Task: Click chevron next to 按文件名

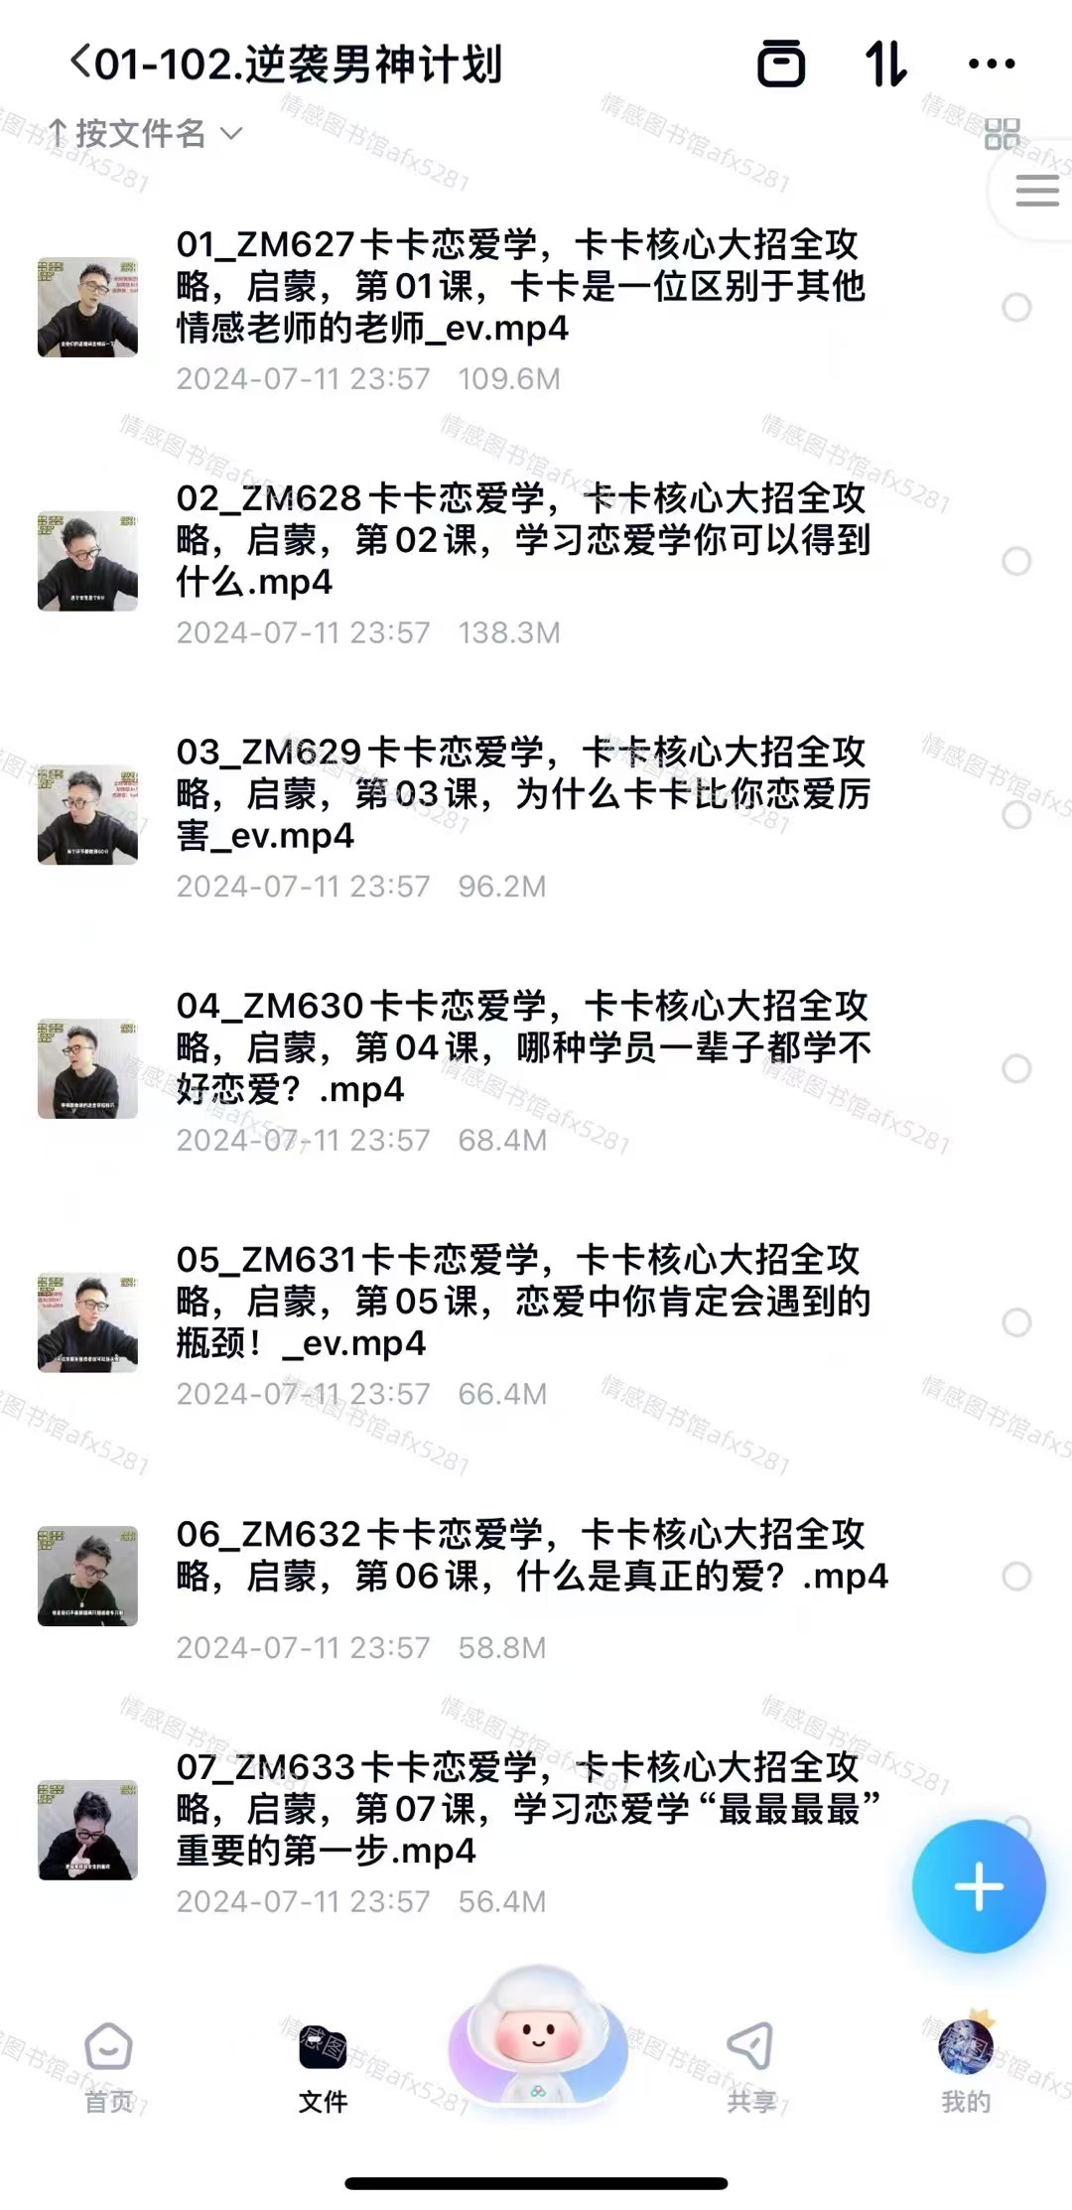Action: (230, 134)
